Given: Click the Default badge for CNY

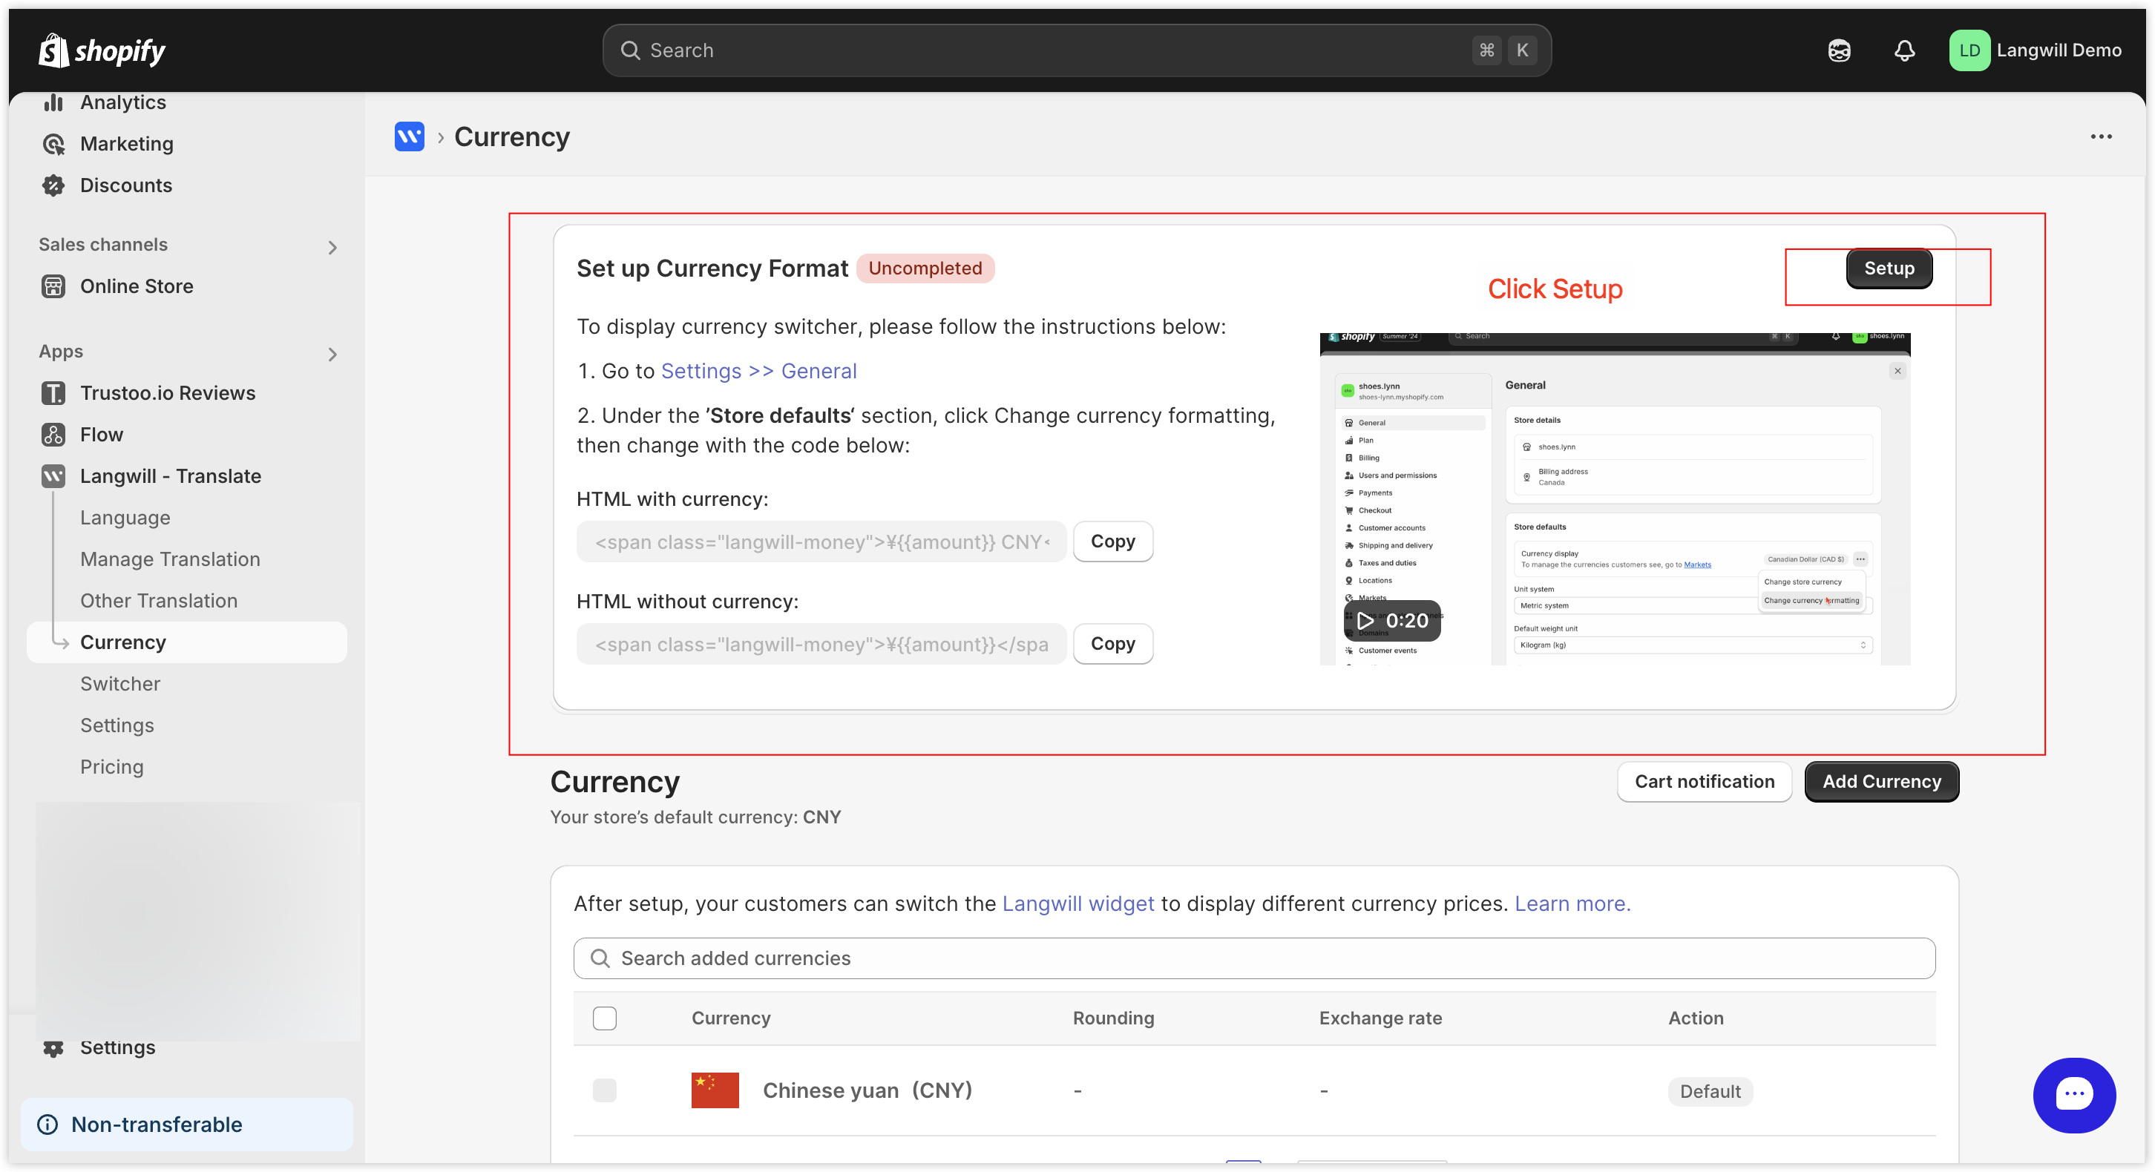Looking at the screenshot, I should pos(1710,1091).
